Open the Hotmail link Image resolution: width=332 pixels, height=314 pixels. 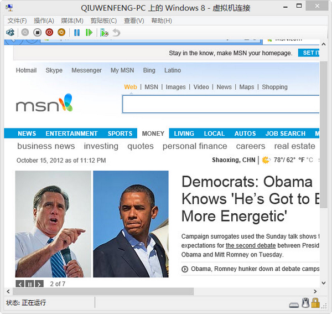(x=26, y=70)
